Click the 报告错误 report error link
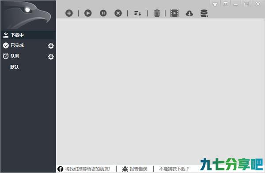 (138, 169)
